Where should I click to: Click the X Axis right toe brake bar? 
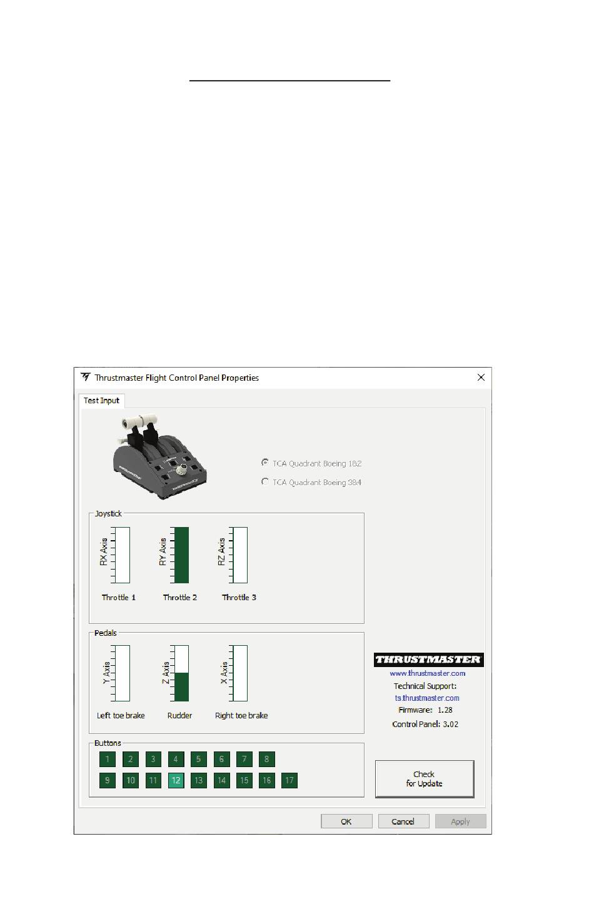coord(239,673)
